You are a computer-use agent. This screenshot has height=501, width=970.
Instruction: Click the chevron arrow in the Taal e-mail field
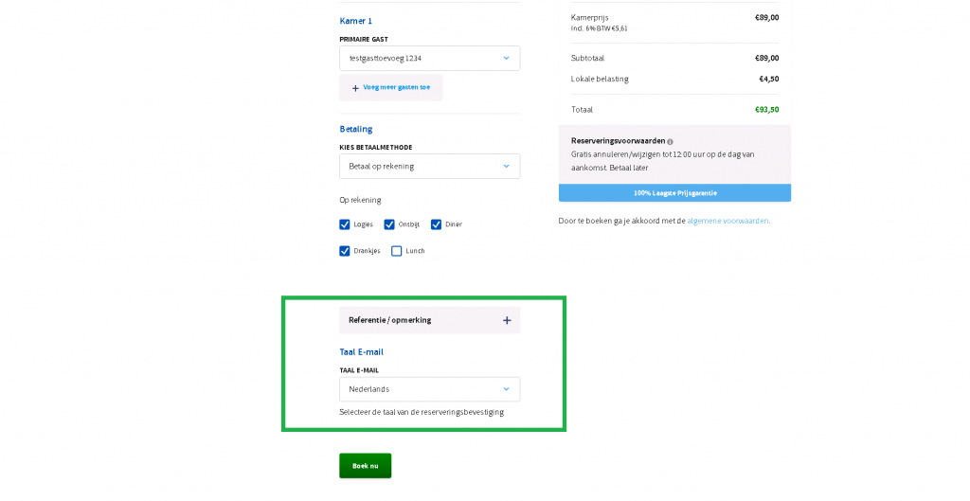(x=506, y=389)
